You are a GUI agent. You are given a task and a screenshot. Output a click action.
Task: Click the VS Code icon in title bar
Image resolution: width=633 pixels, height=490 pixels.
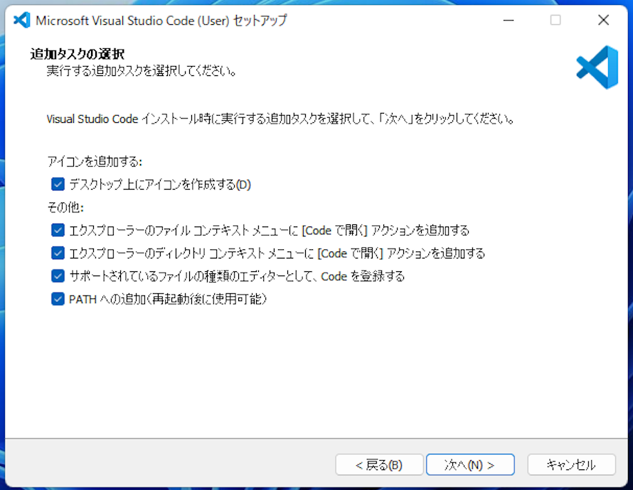(x=22, y=20)
